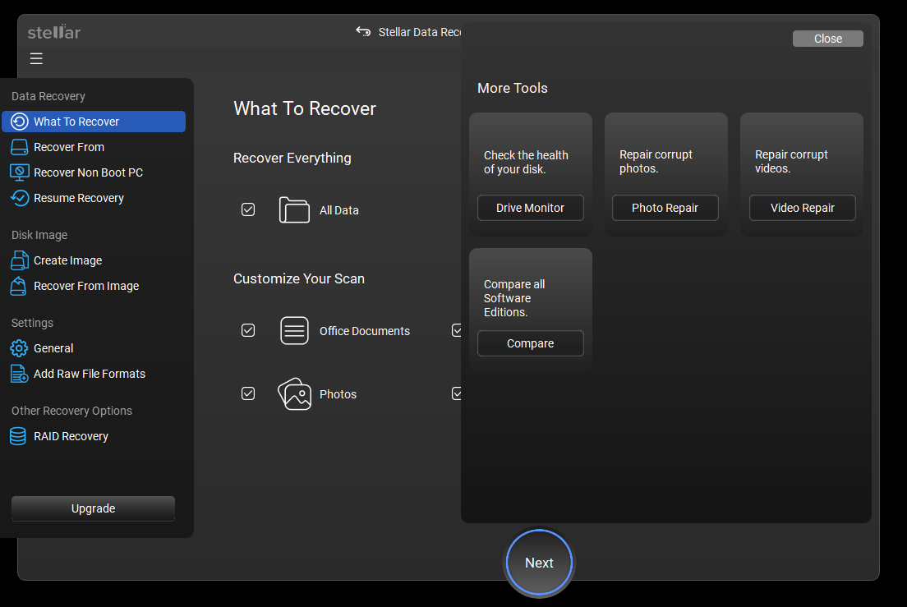Click the Recover Non Boot PC monitor icon
Screen dimensions: 907x607
(19, 172)
